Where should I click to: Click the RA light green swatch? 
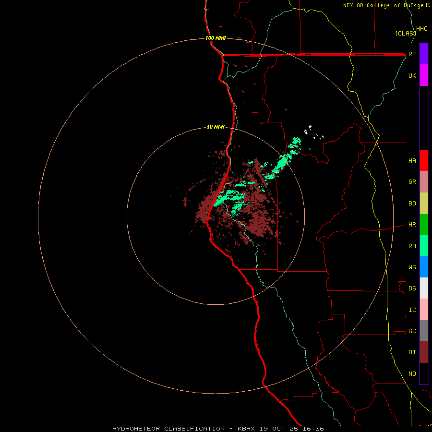424,246
